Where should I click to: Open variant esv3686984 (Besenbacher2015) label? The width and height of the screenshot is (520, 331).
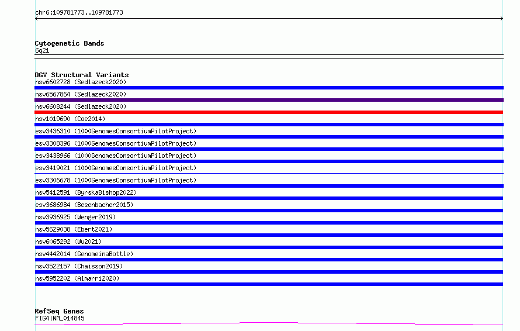[x=84, y=205]
